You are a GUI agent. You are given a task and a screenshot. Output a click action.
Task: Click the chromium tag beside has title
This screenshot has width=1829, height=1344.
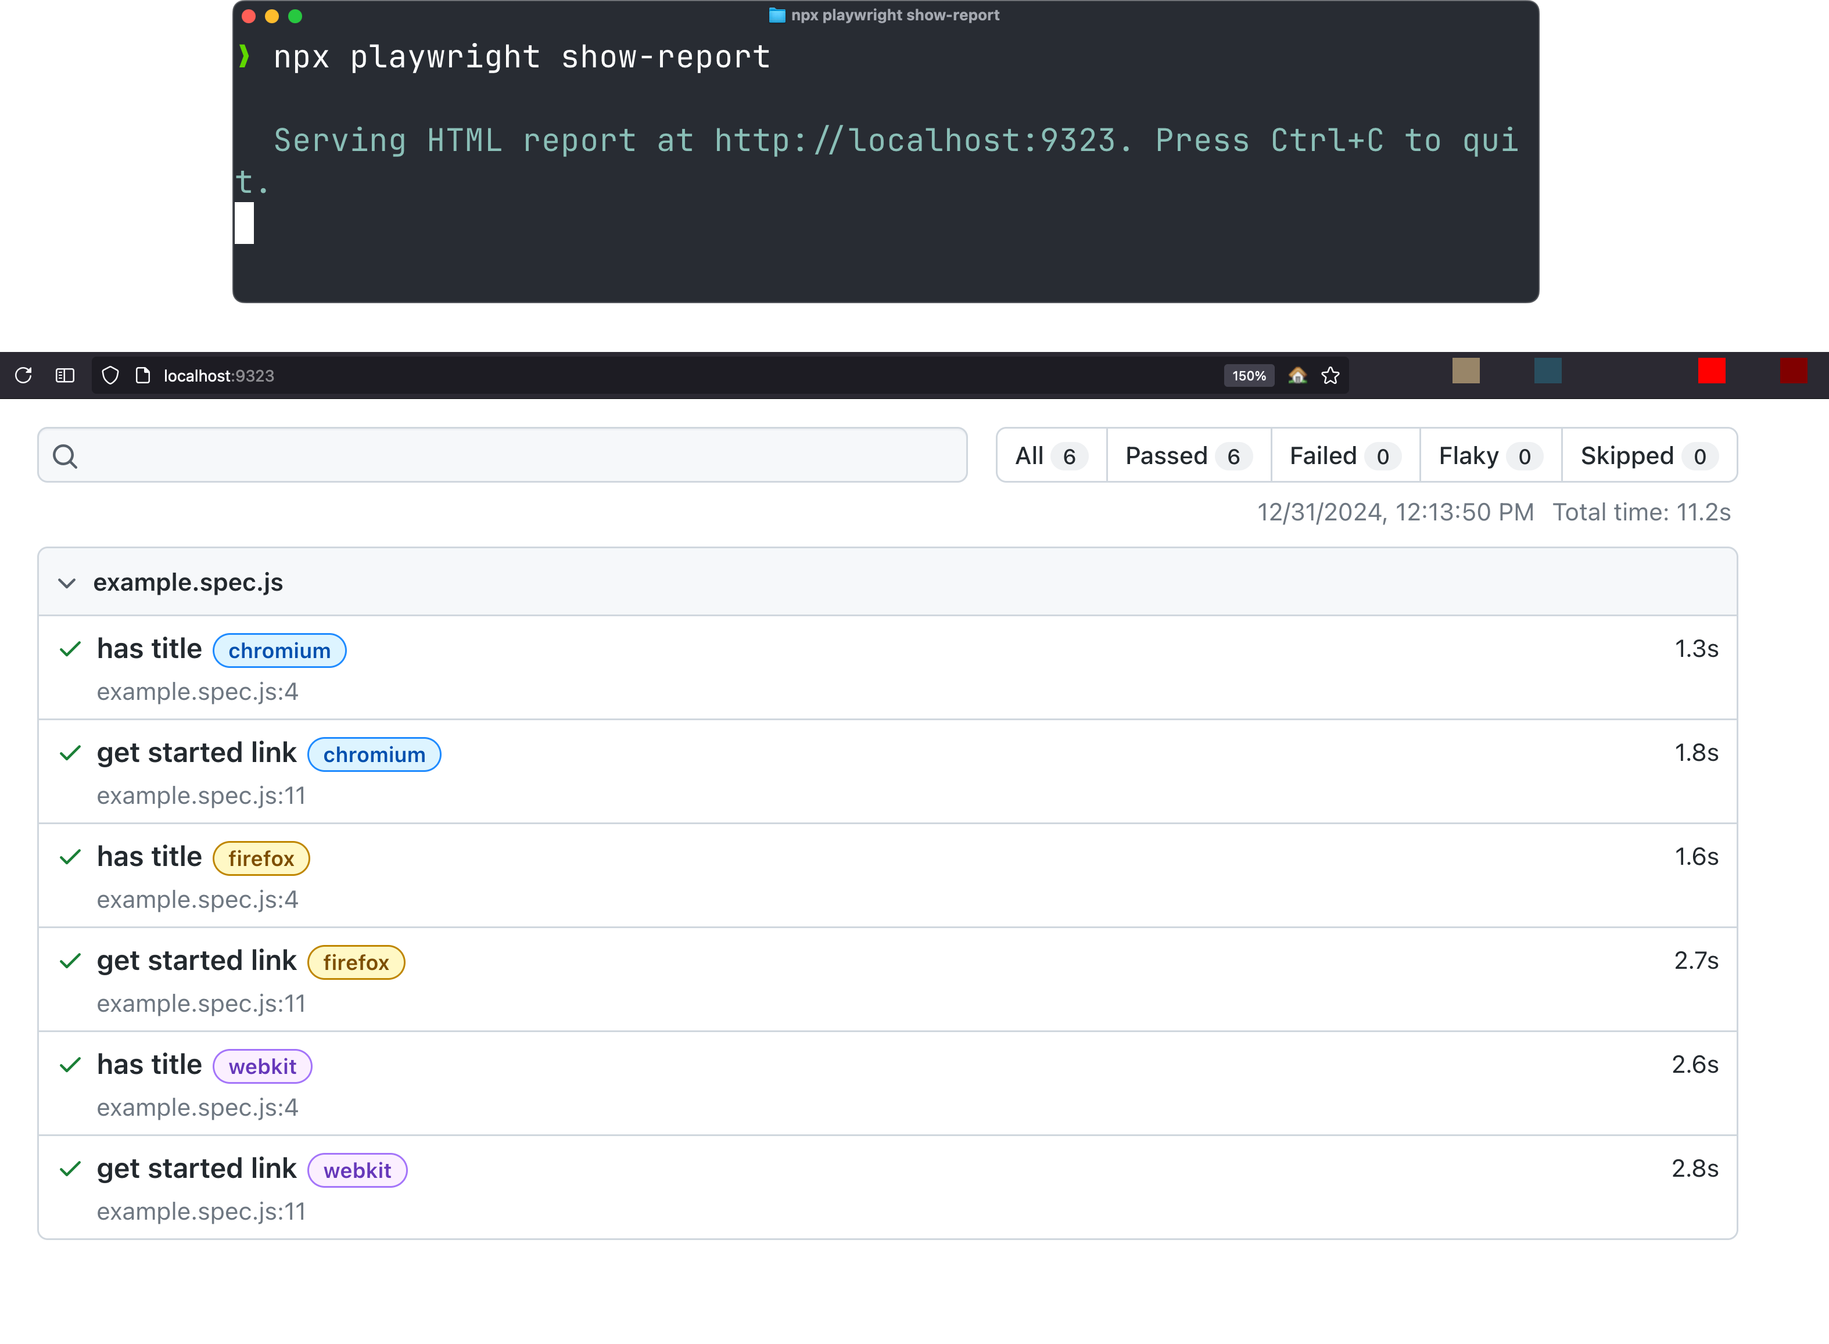279,650
